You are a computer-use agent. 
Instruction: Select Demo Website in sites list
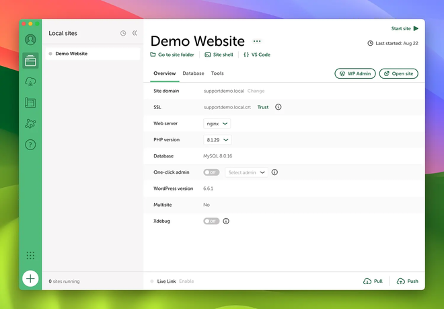[x=93, y=54]
